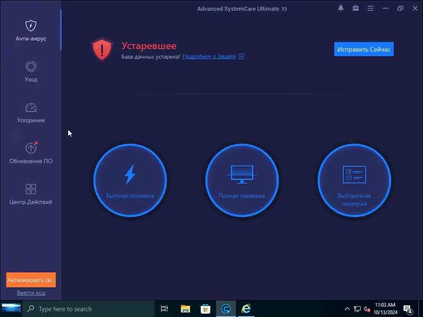Open Центр Действий sidebar item
Screen dimensions: 423x317
pyautogui.click(x=31, y=194)
